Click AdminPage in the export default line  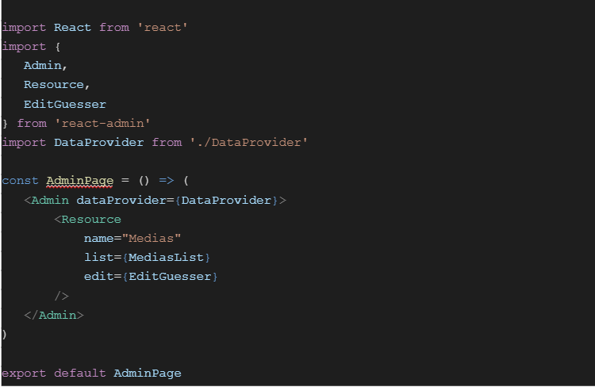click(147, 373)
